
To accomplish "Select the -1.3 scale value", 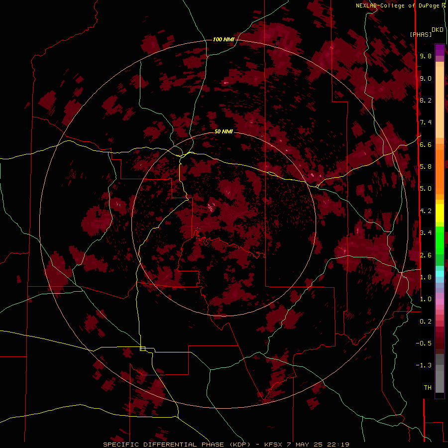I will (x=424, y=365).
